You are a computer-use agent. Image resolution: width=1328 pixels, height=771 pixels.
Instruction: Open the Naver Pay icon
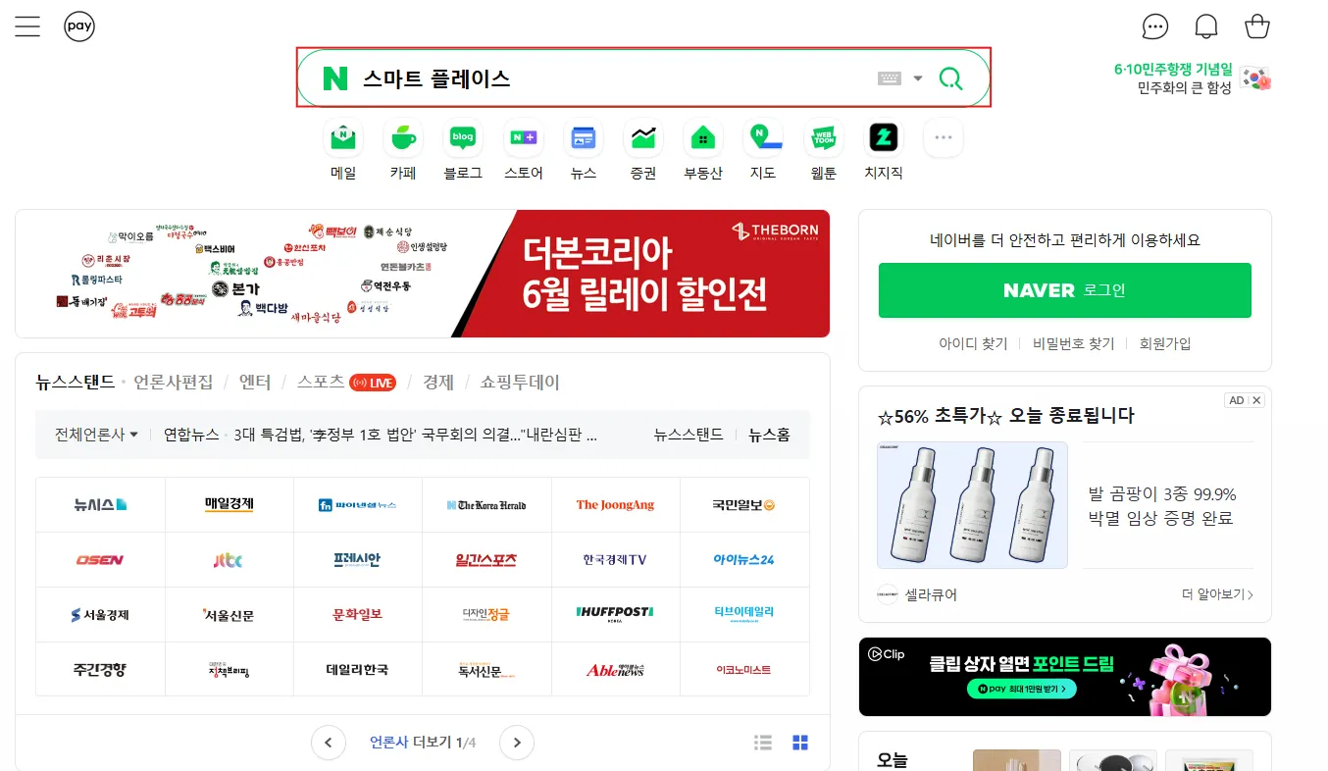click(79, 26)
